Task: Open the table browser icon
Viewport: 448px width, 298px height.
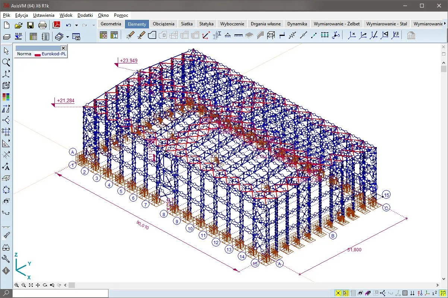Action: [x=33, y=37]
